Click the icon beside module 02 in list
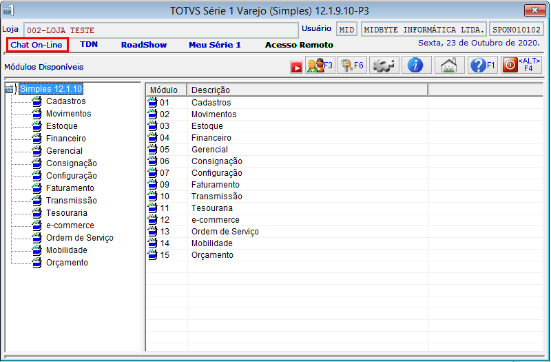 152,114
